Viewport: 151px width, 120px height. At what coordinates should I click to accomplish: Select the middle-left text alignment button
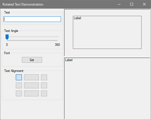19,85
